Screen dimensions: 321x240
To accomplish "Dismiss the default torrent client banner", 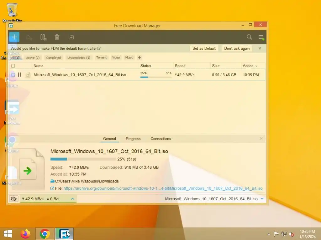I will (x=260, y=48).
